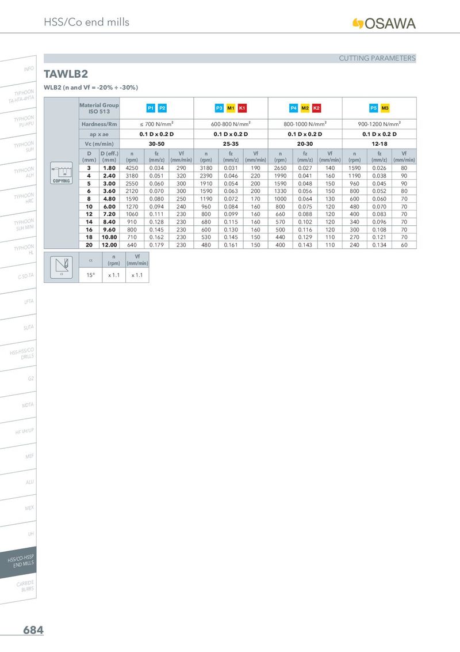Click the '600-800 N/mm²' hardness cell
Screen dimensions: 460x652
click(x=231, y=124)
